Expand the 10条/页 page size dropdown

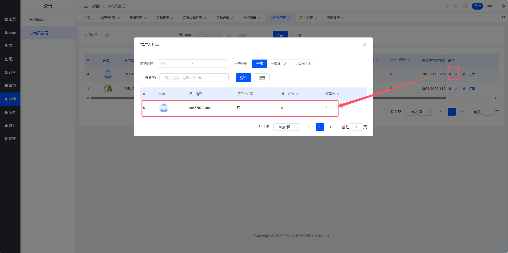pyautogui.click(x=286, y=127)
